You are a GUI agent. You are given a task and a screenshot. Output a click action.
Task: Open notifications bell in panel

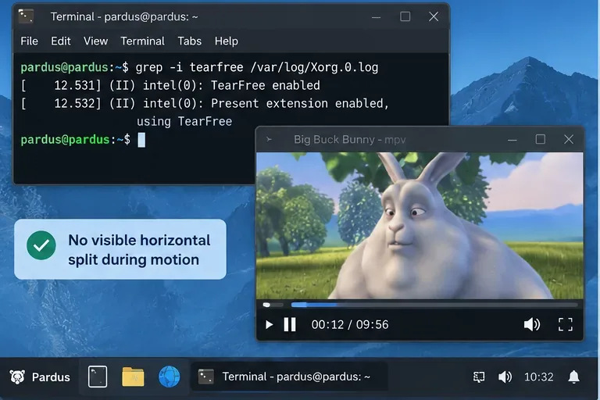coord(573,377)
